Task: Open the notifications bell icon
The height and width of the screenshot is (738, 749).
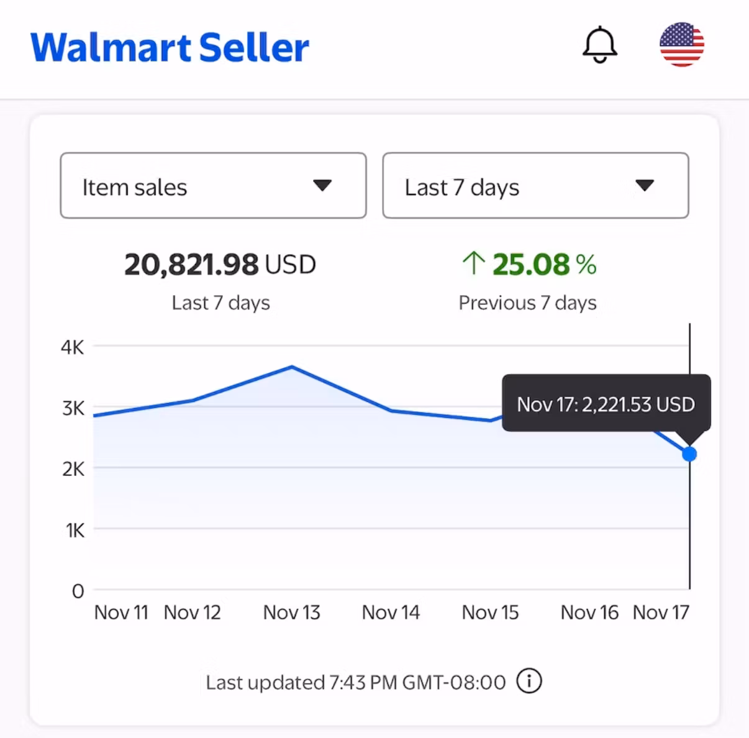Action: tap(599, 45)
